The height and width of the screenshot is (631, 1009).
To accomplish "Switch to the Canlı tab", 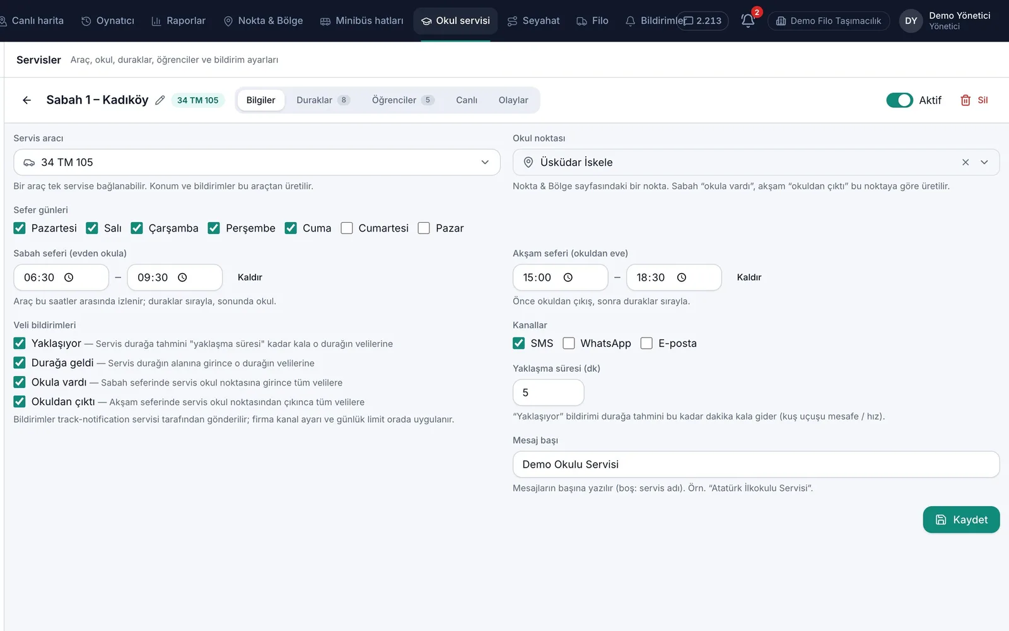I will tap(467, 100).
